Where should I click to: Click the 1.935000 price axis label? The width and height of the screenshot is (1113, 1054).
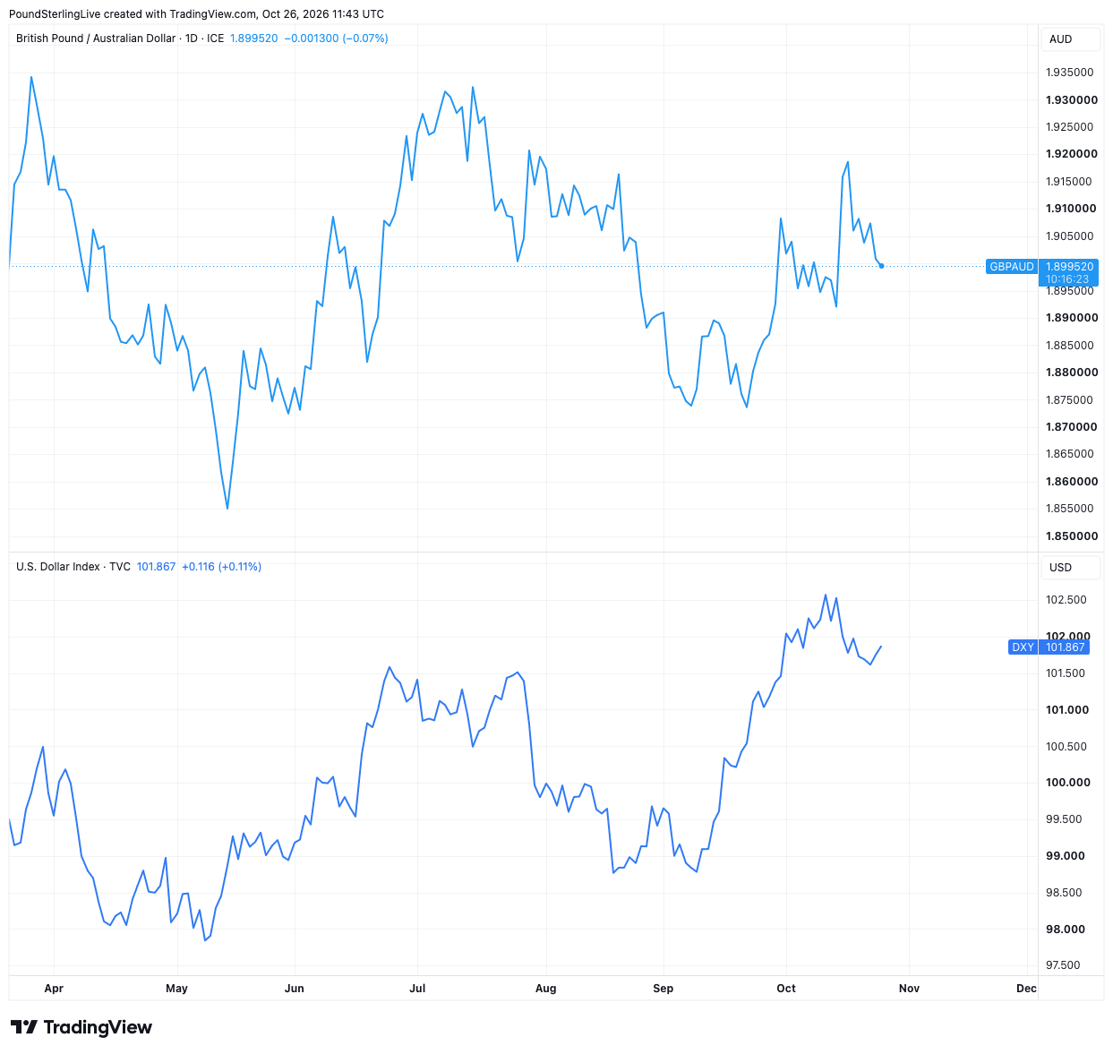point(1069,73)
